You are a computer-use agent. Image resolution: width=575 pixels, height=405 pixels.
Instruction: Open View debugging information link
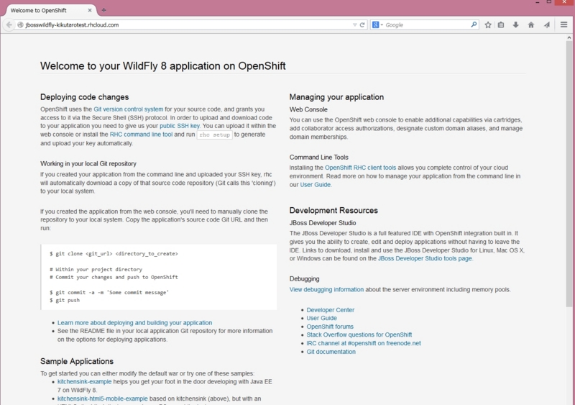click(326, 289)
